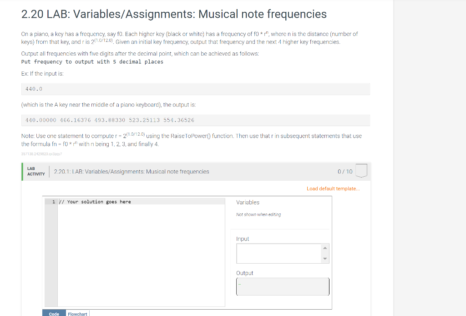
Task: Click the 2.20 LAB page heading
Action: pyautogui.click(x=174, y=14)
